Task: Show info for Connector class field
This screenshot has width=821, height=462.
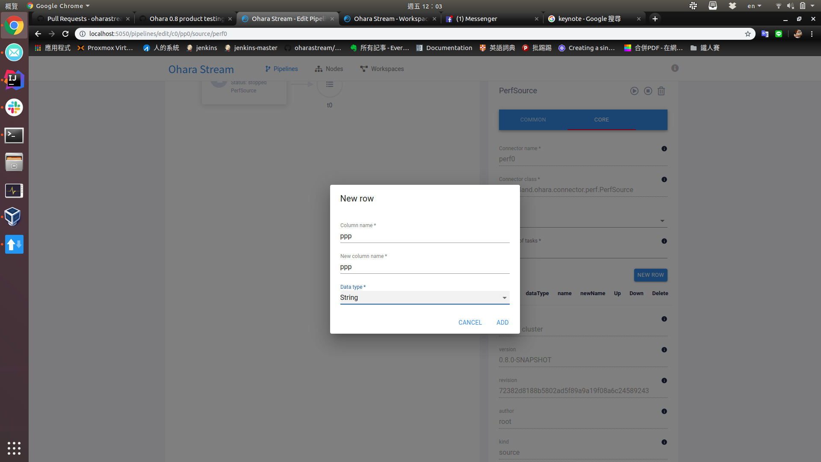Action: (664, 180)
